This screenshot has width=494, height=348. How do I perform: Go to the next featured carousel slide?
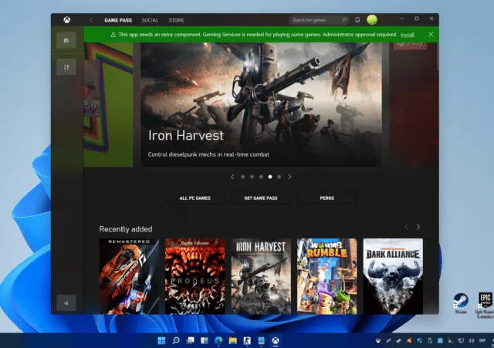pos(290,177)
